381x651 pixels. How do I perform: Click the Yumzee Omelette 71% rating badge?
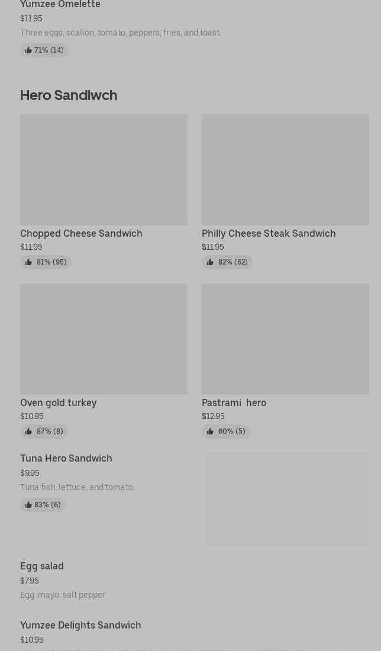point(44,50)
